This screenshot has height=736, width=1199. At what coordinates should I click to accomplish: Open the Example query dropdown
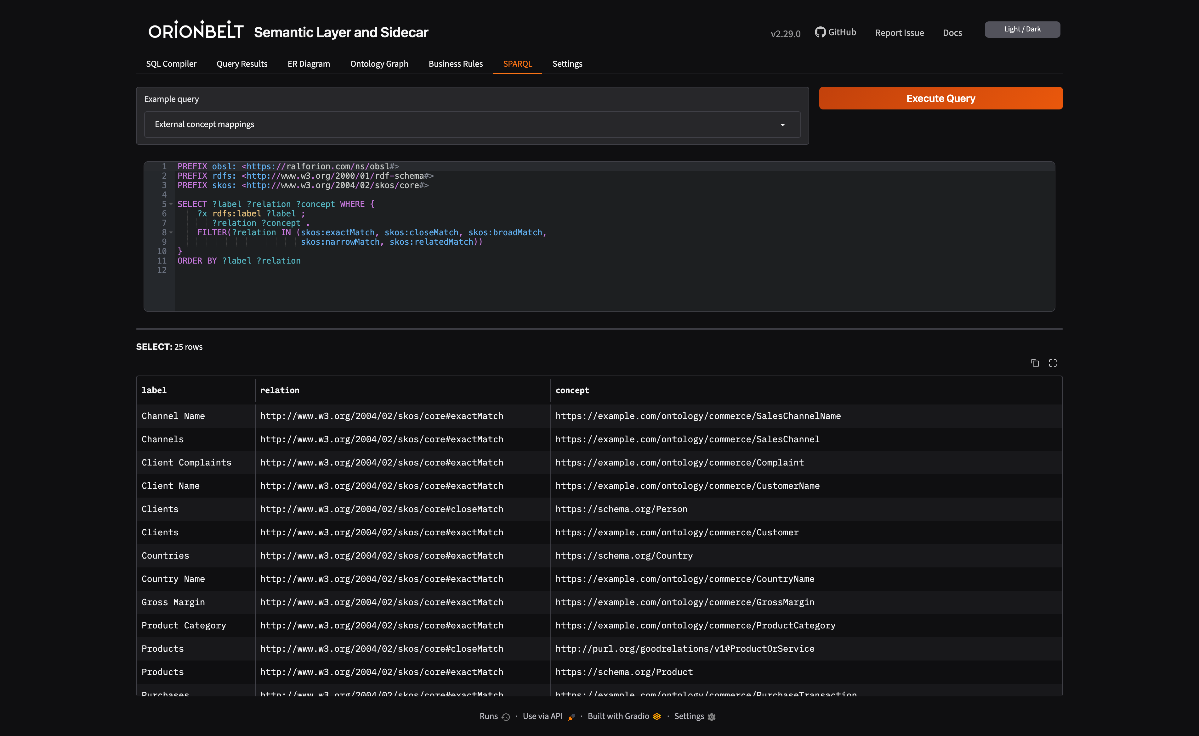[472, 124]
